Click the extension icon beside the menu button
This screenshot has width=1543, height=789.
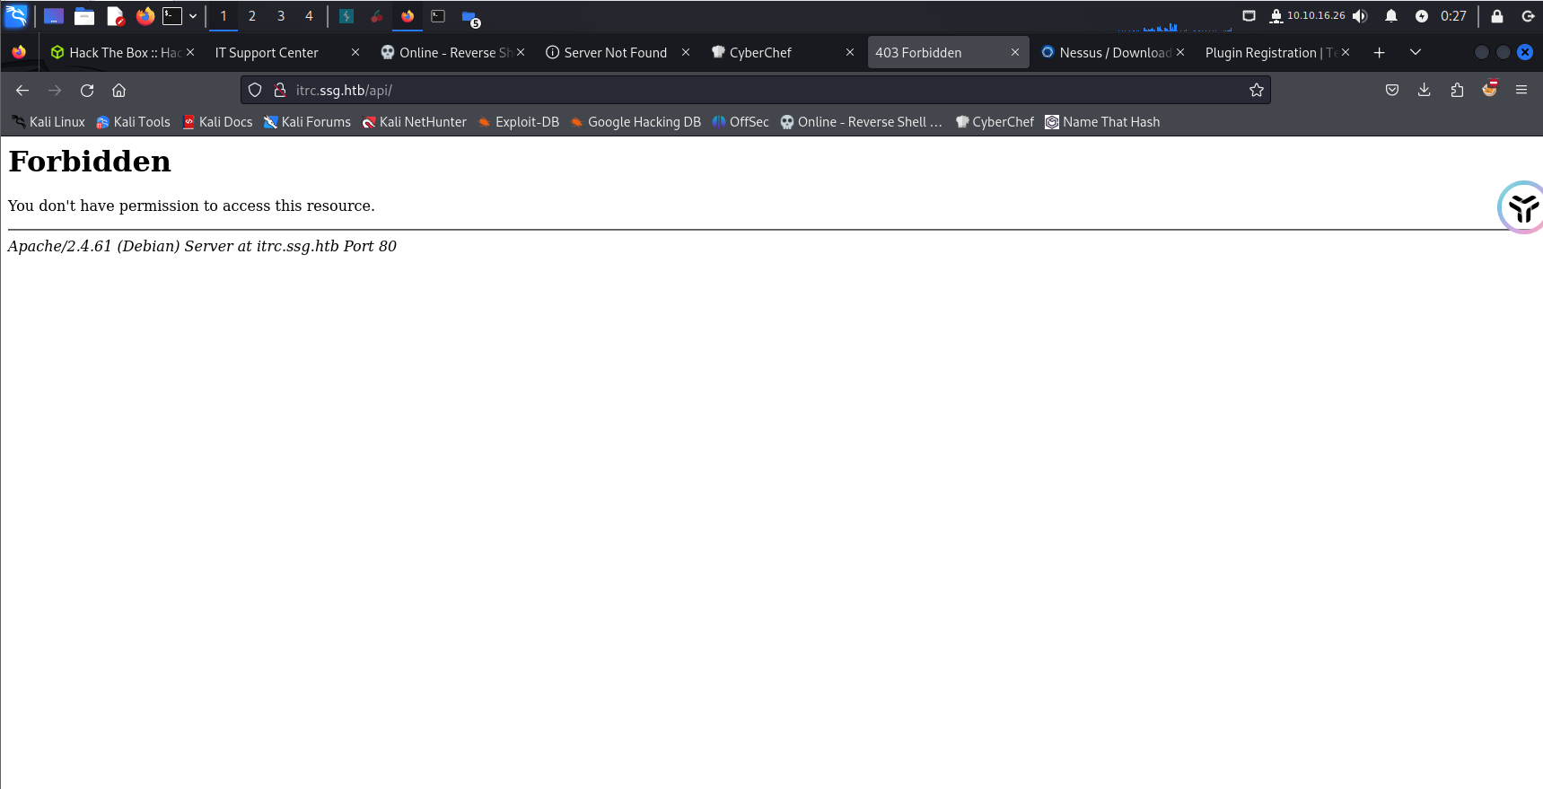1490,89
